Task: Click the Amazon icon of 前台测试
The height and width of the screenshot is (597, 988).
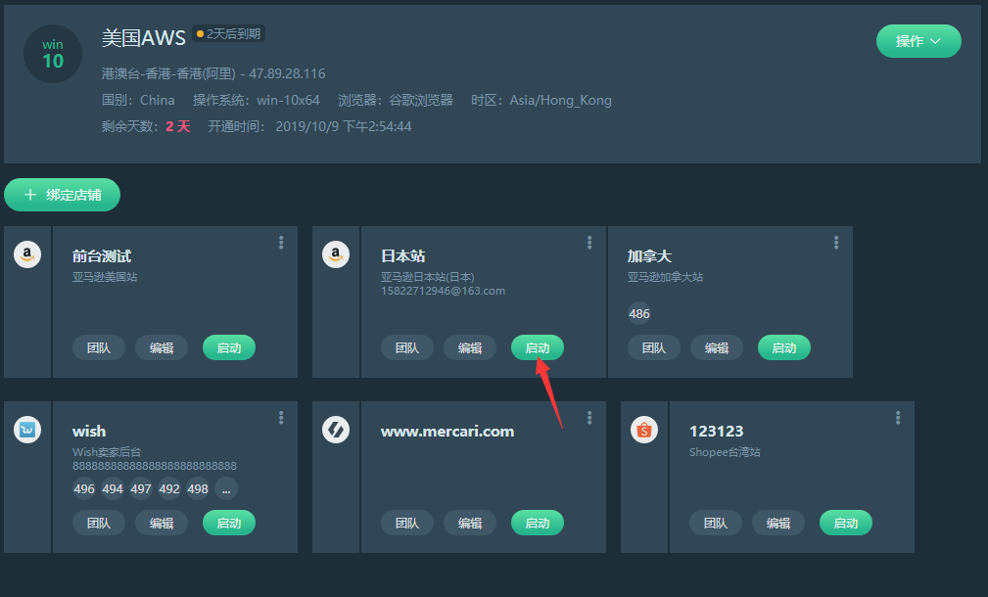Action: [x=27, y=254]
